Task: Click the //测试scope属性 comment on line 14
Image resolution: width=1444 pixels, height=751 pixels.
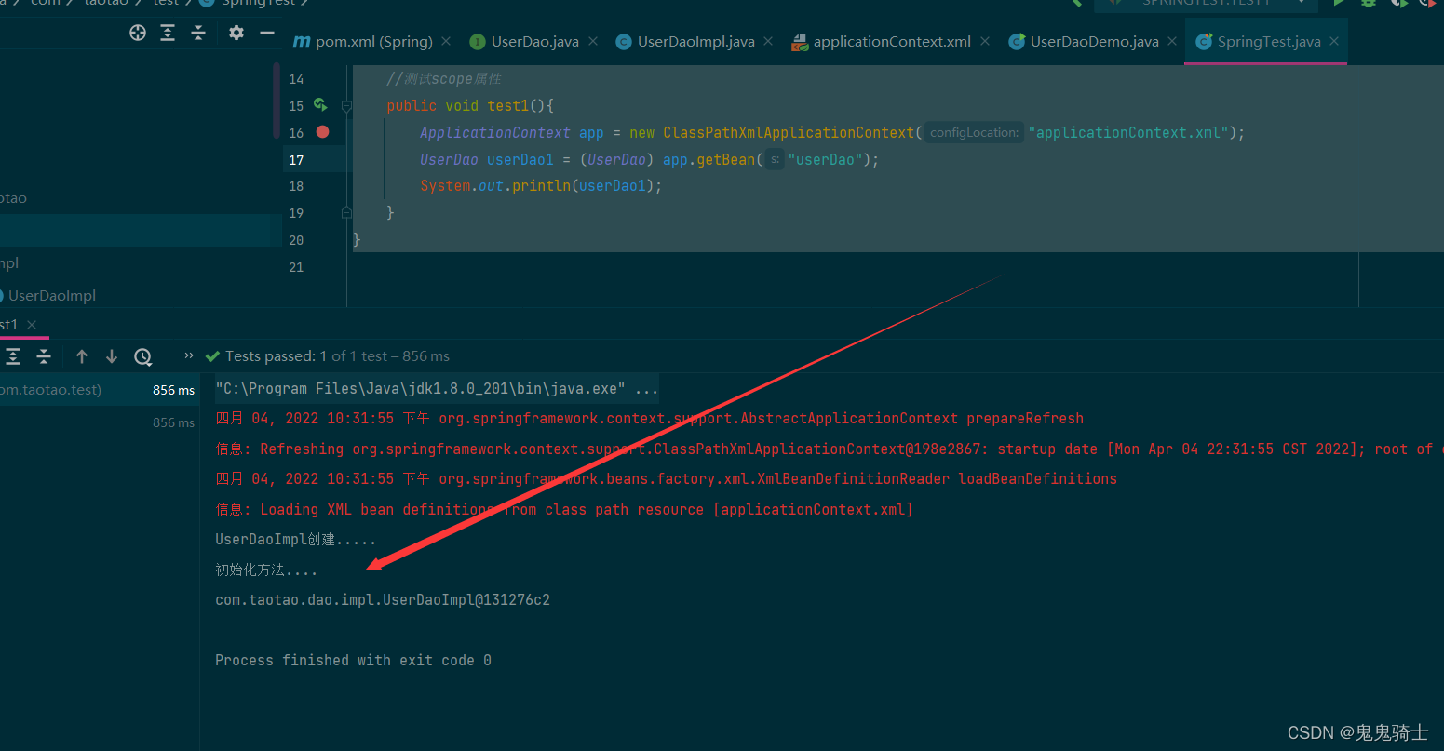Action: pos(444,79)
